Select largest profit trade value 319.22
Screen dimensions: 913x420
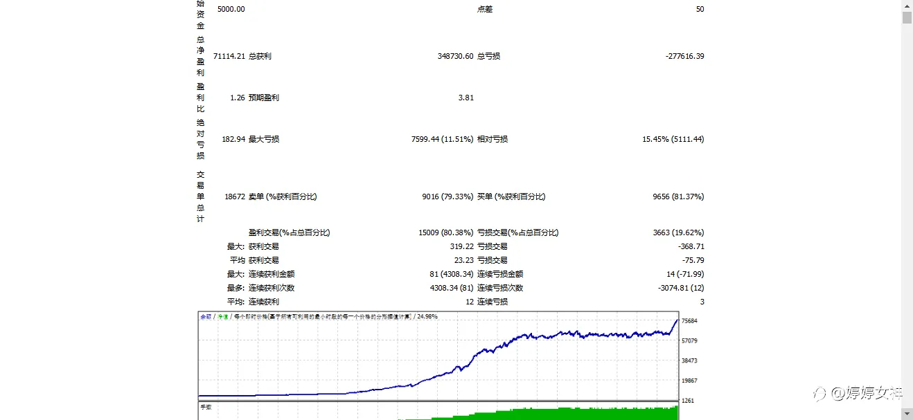tap(462, 246)
